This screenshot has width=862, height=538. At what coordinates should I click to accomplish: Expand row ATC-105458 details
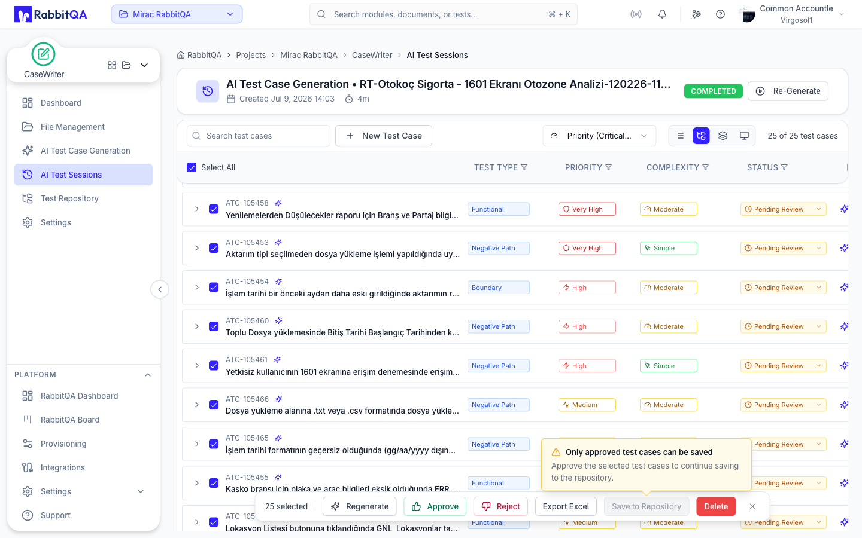[196, 209]
